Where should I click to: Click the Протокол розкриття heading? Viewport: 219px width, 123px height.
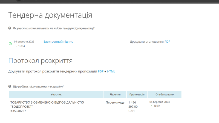tap(40, 60)
